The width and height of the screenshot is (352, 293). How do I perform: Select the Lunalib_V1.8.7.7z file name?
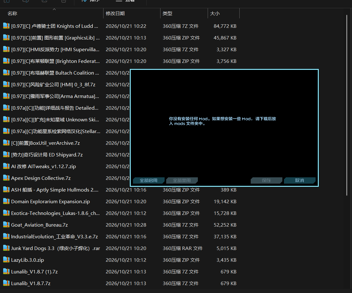(x=31, y=283)
